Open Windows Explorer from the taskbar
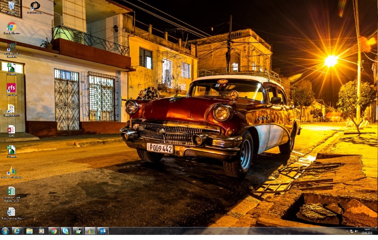The height and width of the screenshot is (240, 378). [x=30, y=231]
